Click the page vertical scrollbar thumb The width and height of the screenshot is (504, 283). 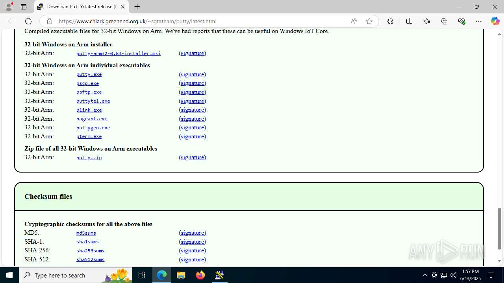[x=499, y=229]
